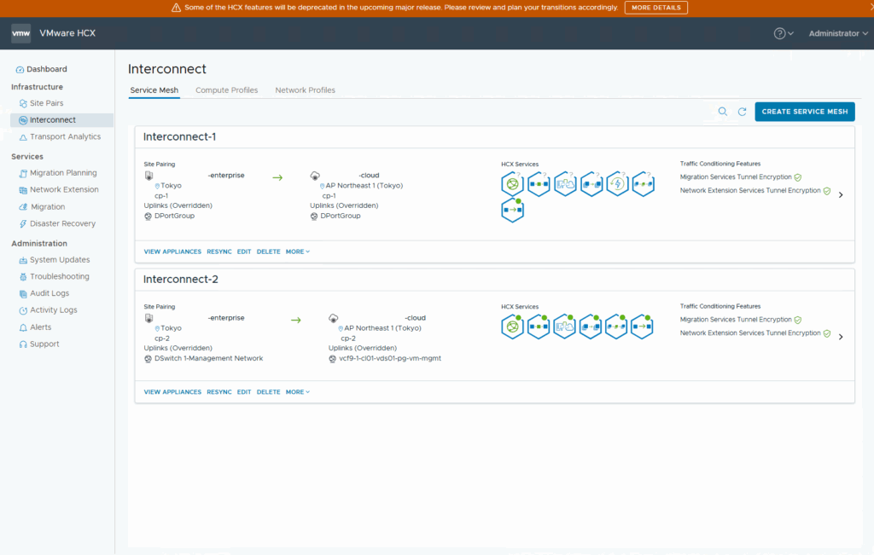Viewport: 874px width, 555px height.
Task: Click More Details in deprecation banner
Action: pyautogui.click(x=655, y=8)
